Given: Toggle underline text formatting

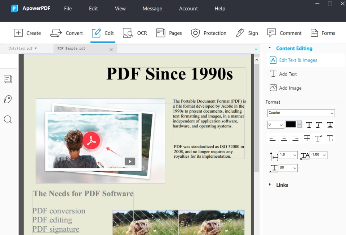Looking at the screenshot, I should [x=329, y=125].
